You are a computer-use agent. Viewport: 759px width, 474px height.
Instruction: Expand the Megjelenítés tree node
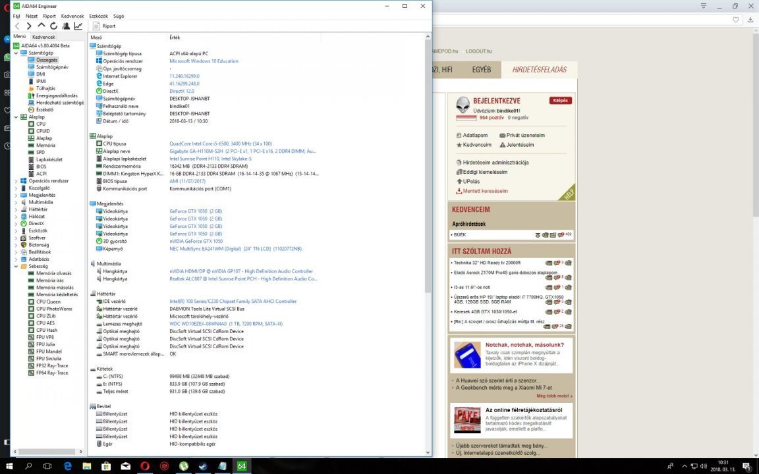tap(16, 195)
